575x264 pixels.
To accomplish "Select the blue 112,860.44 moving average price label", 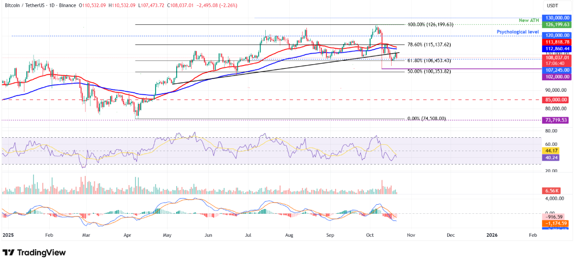I will pos(556,49).
